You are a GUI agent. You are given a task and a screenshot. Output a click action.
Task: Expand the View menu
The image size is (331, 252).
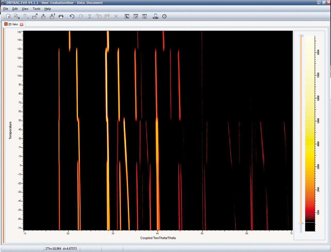click(x=25, y=9)
